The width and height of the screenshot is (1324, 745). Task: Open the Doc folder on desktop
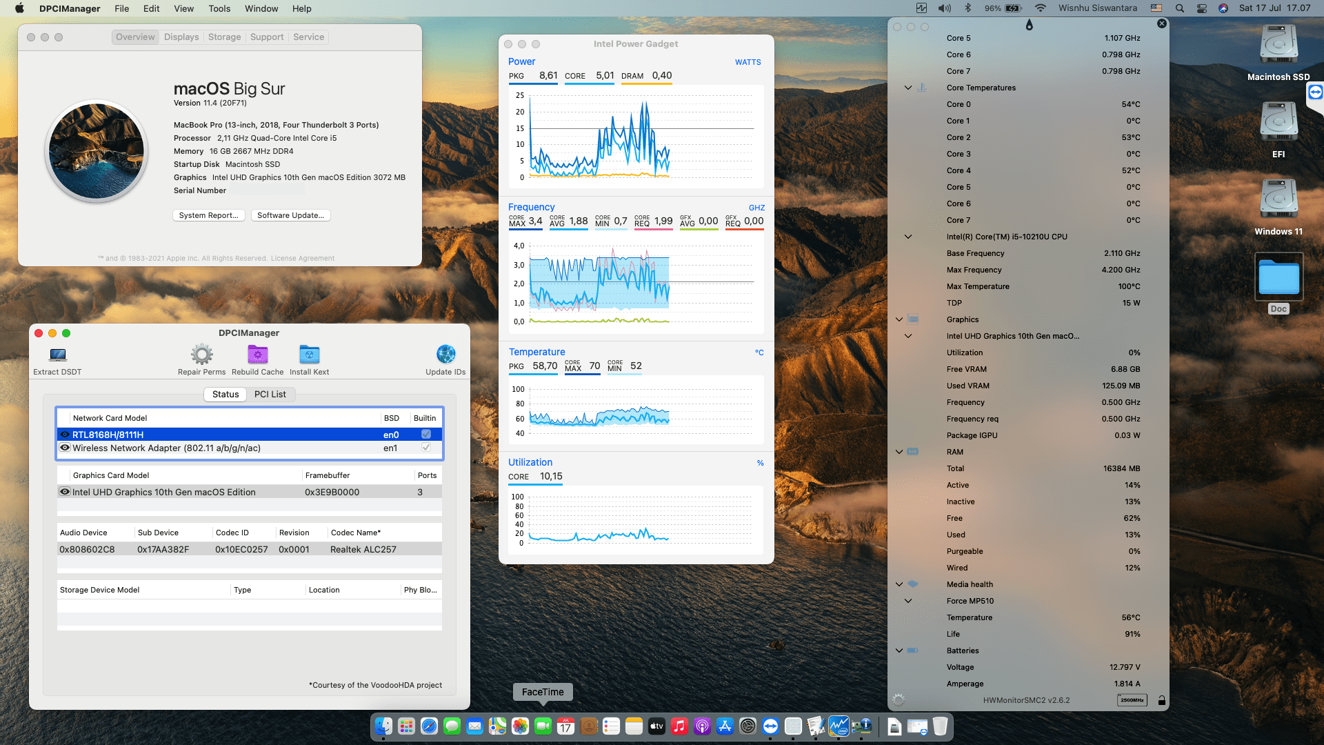(x=1278, y=277)
